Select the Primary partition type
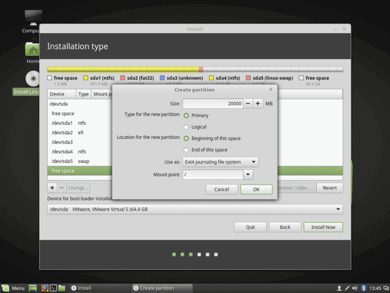Image resolution: width=390 pixels, height=293 pixels. click(x=187, y=116)
